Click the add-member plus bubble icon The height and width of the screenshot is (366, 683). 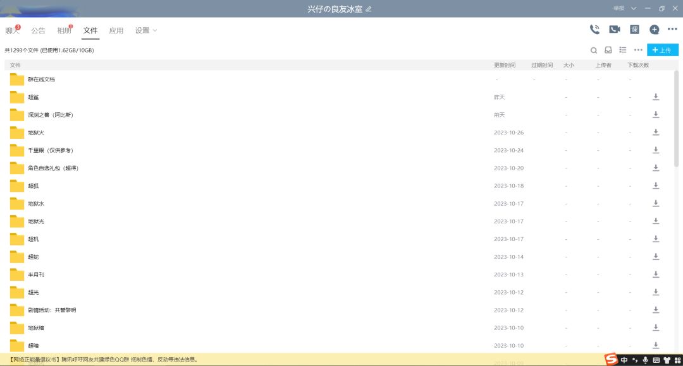655,30
